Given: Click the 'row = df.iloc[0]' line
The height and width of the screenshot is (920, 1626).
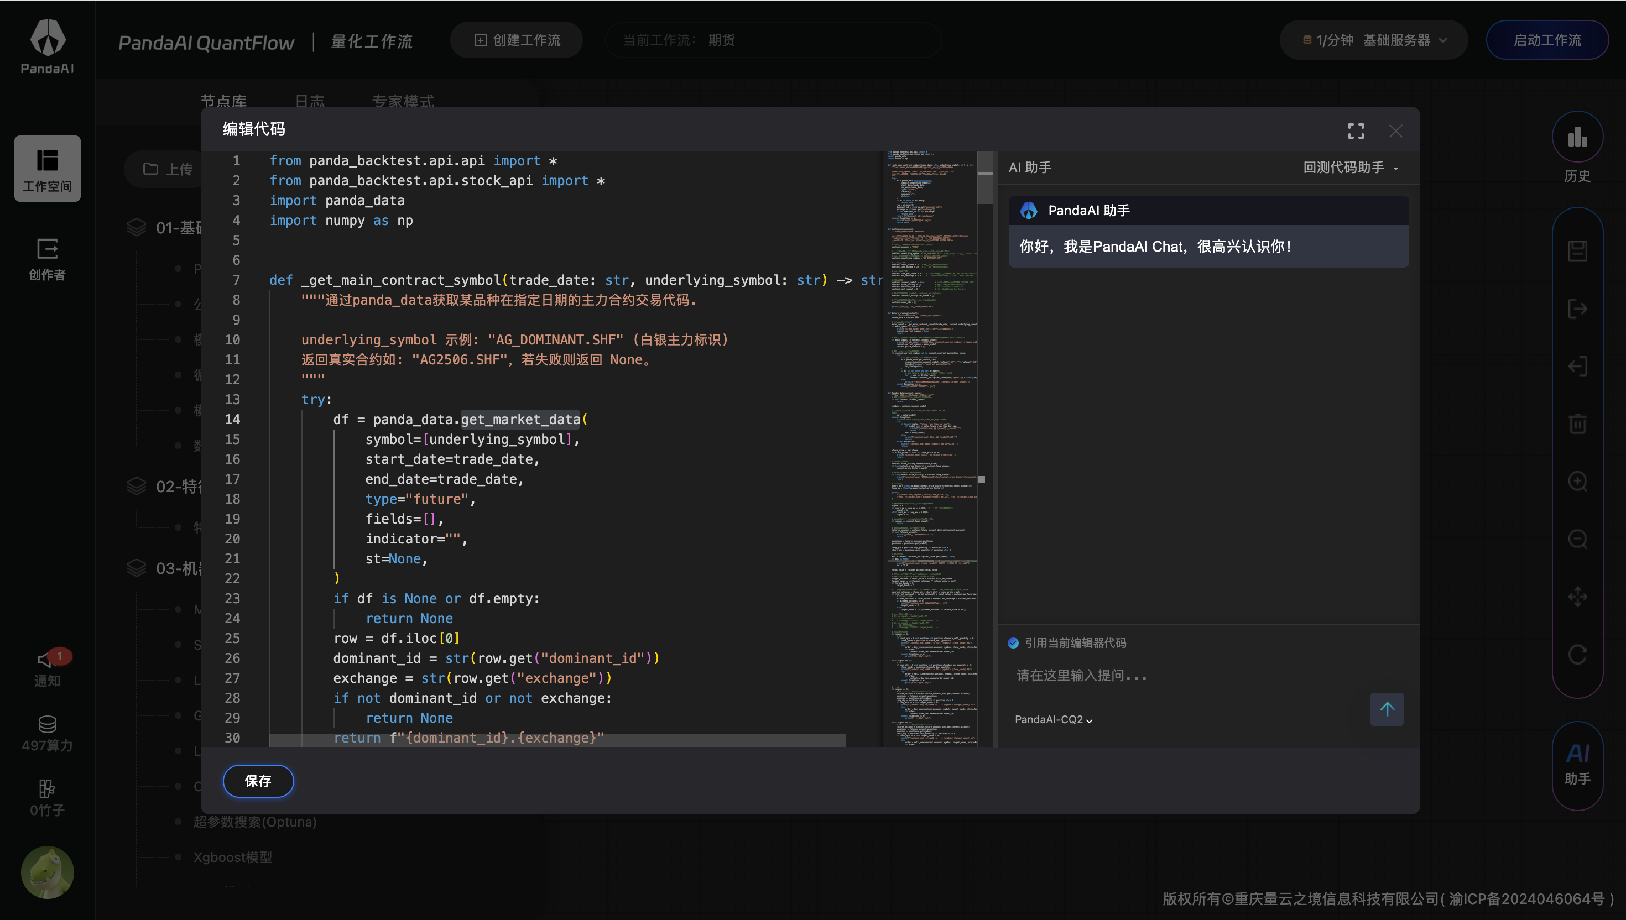Looking at the screenshot, I should pyautogui.click(x=396, y=638).
